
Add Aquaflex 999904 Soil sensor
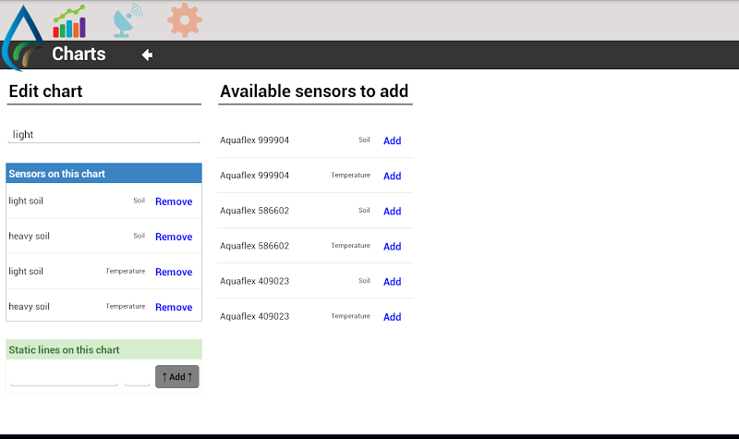point(392,140)
